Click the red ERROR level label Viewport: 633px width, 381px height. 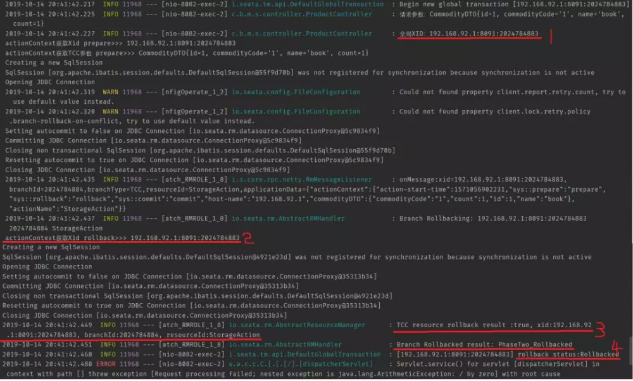tap(106, 364)
